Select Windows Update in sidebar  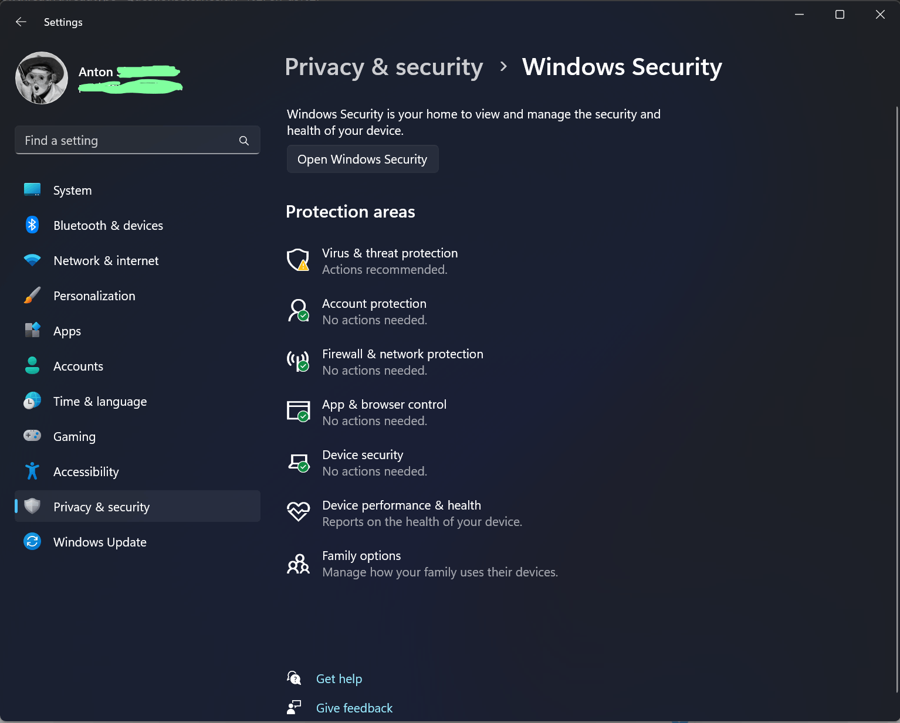[x=137, y=542]
